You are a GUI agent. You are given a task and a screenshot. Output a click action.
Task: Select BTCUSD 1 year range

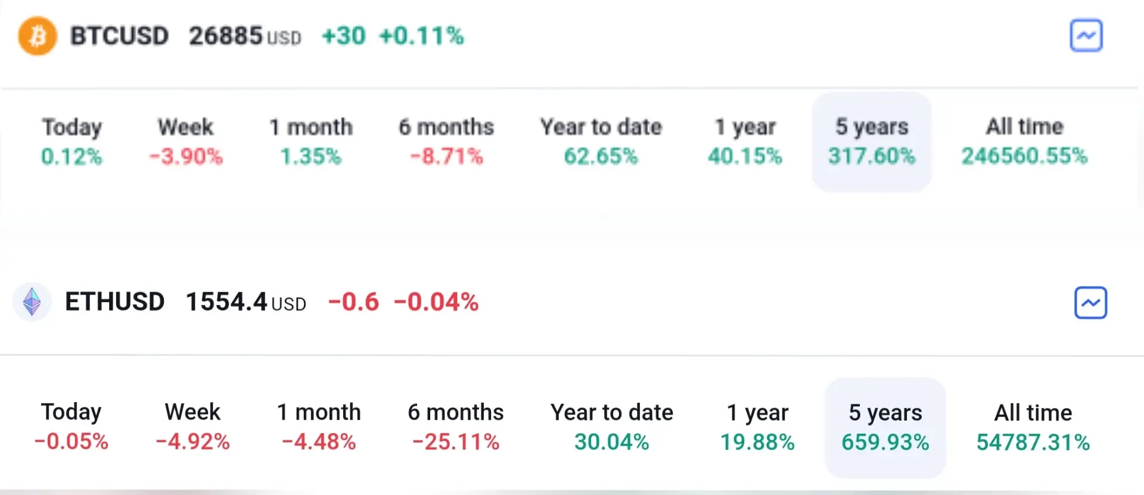tap(745, 142)
